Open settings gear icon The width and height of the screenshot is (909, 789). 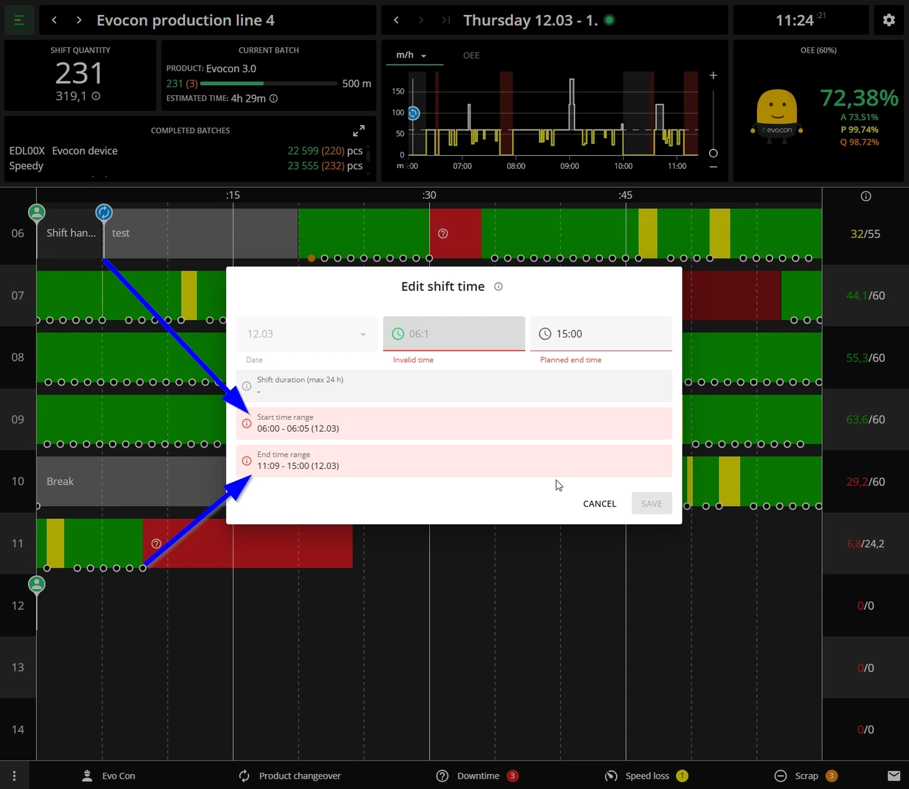coord(889,20)
